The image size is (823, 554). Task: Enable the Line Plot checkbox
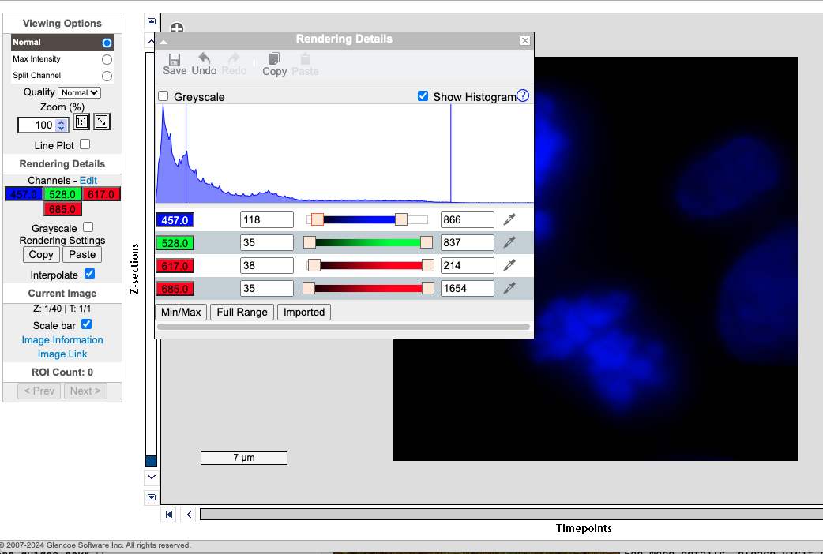pos(85,144)
